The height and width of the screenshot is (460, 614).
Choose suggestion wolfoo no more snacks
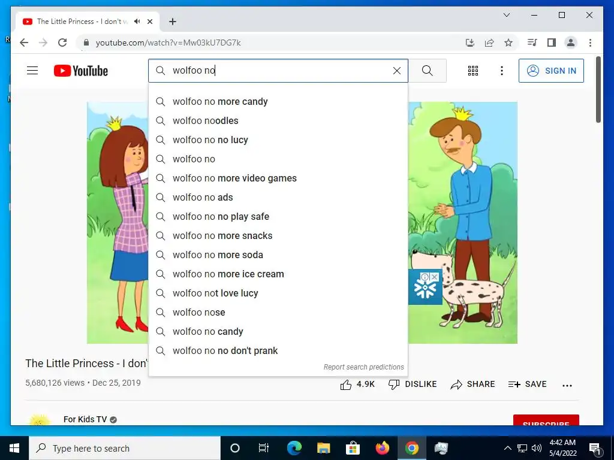[x=278, y=236]
